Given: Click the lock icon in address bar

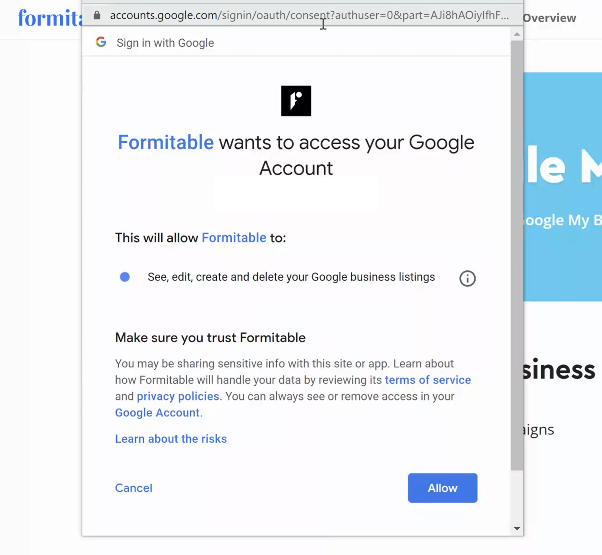Looking at the screenshot, I should (97, 15).
